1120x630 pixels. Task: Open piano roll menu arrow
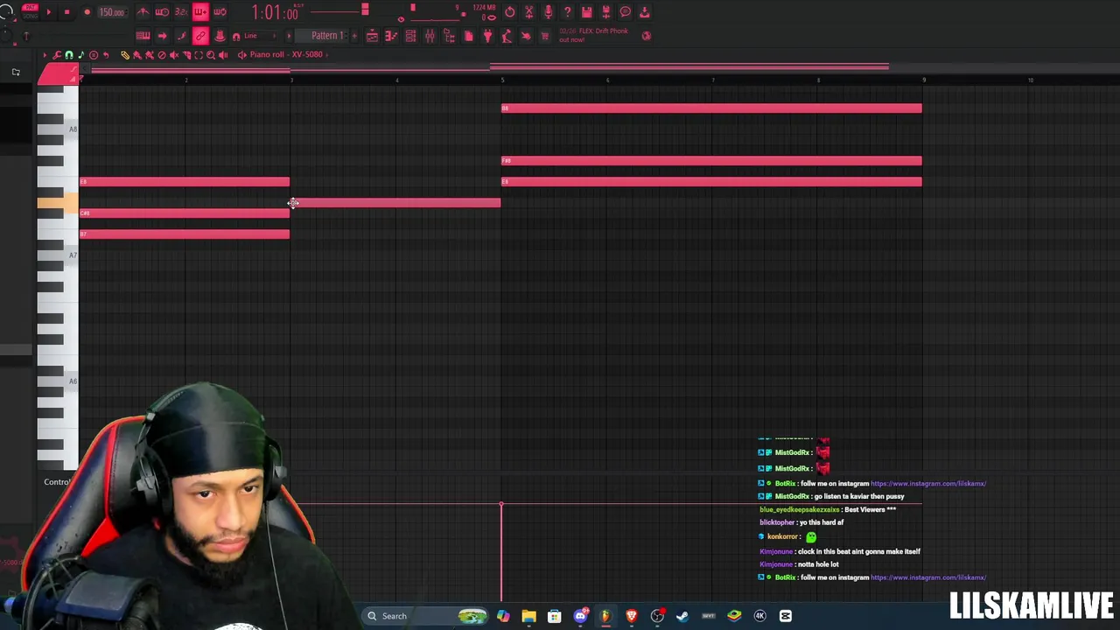click(x=45, y=55)
